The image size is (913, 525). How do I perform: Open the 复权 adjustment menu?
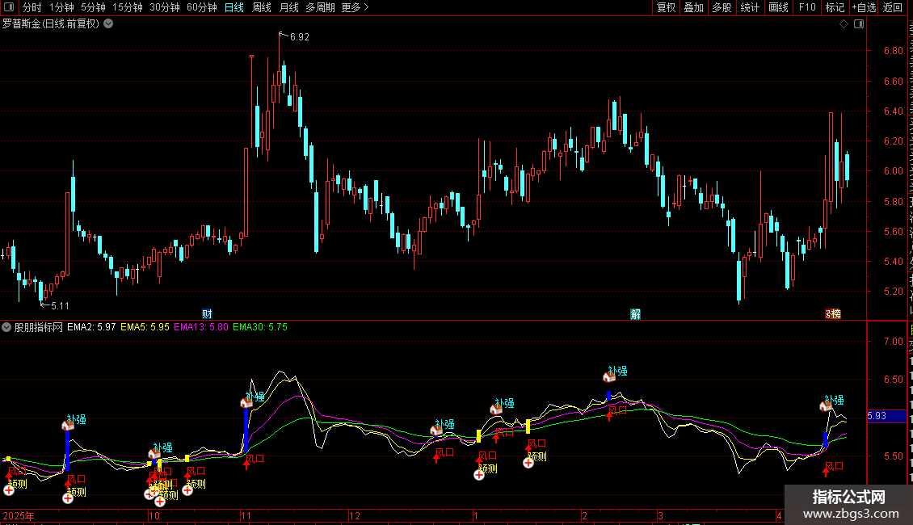pos(666,7)
